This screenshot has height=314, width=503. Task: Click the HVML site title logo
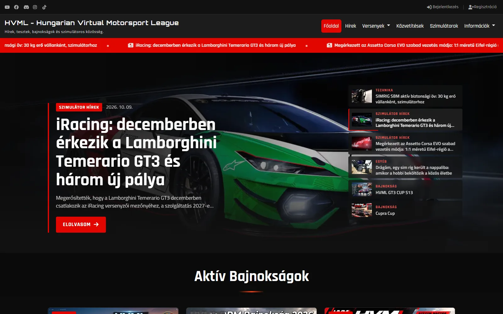91,23
